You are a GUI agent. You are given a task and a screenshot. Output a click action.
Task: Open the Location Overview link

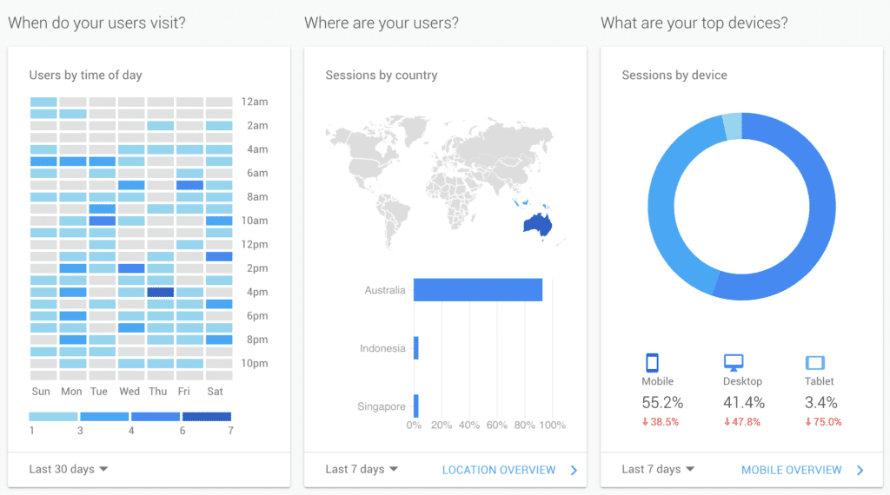click(499, 470)
